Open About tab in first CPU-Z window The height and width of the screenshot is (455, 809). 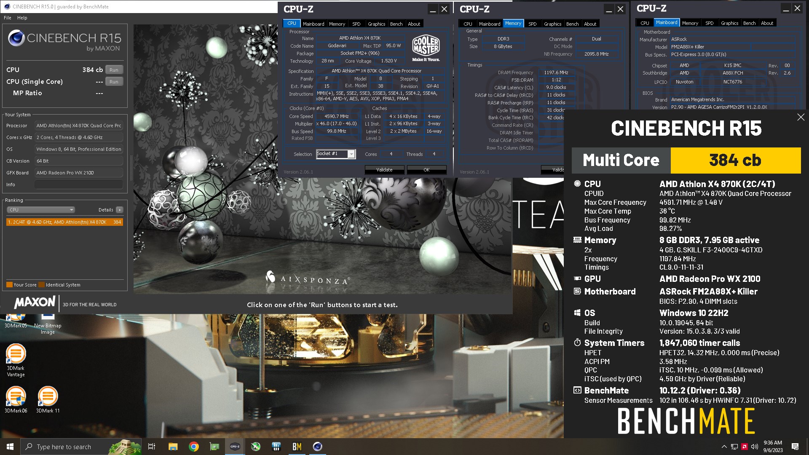point(414,24)
